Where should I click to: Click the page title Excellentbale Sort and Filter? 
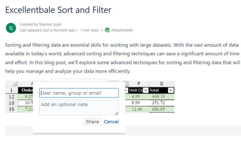[x=58, y=10]
